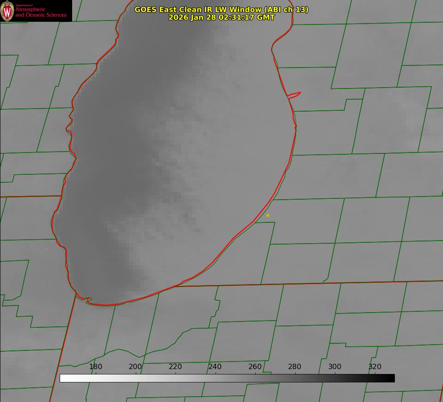Click the University of Wisconsin crest logo
Viewport: 443px width, 402px height.
tap(7, 11)
